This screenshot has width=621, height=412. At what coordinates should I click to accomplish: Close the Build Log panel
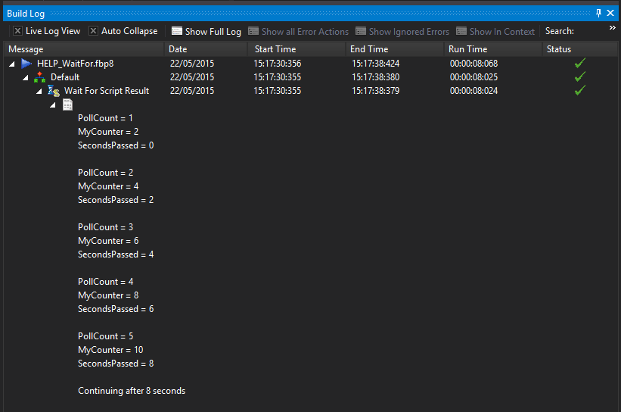pos(610,13)
